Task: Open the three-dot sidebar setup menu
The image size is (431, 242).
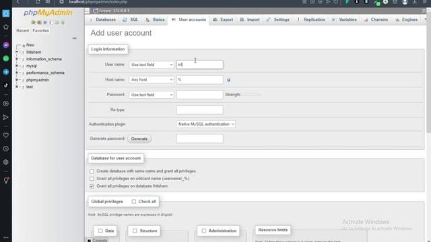Action: pyautogui.click(x=6, y=237)
